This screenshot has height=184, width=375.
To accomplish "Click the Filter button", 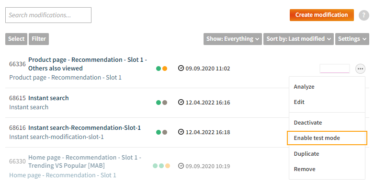I will (39, 39).
